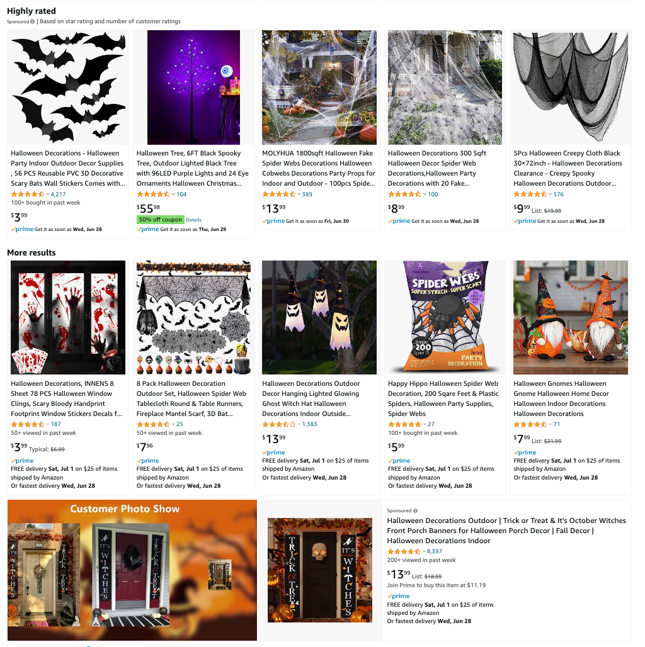645x647 pixels.
Task: Expand rating chevron next to 1,383 reviews
Action: coord(299,424)
